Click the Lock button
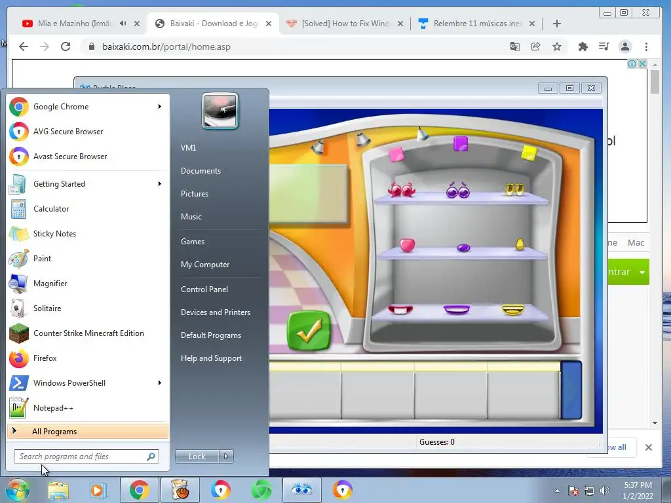 coord(197,456)
